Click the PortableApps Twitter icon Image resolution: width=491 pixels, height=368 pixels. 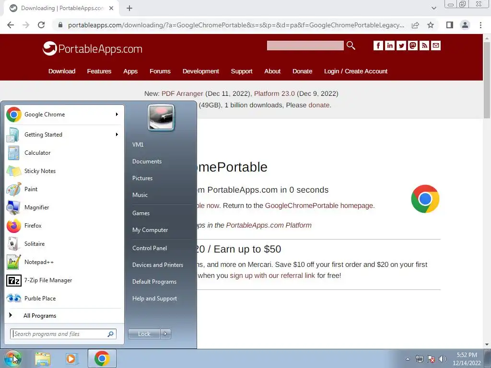click(x=401, y=46)
